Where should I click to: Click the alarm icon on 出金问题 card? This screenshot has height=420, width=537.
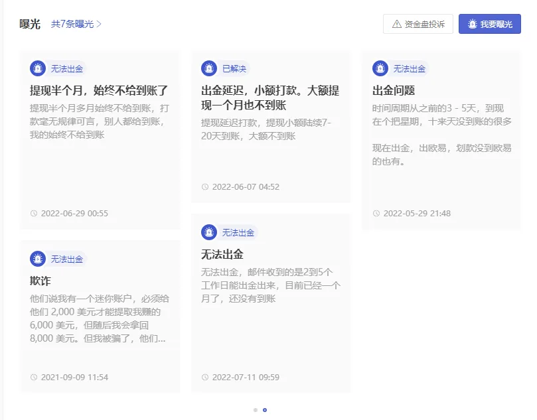coord(380,68)
